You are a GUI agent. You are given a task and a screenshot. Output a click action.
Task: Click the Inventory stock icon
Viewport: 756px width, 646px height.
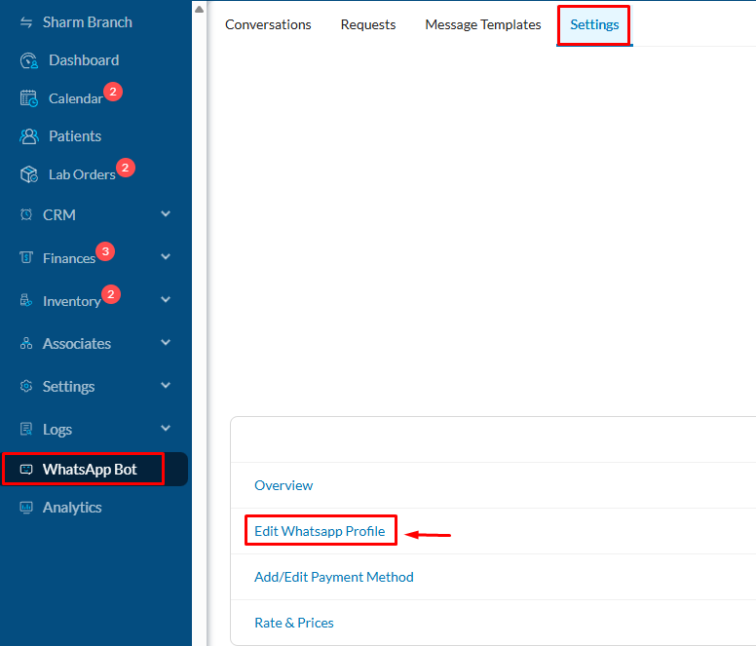pos(26,300)
